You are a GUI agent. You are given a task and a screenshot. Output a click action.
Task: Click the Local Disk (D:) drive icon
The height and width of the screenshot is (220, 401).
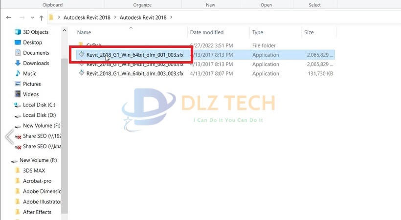click(18, 116)
